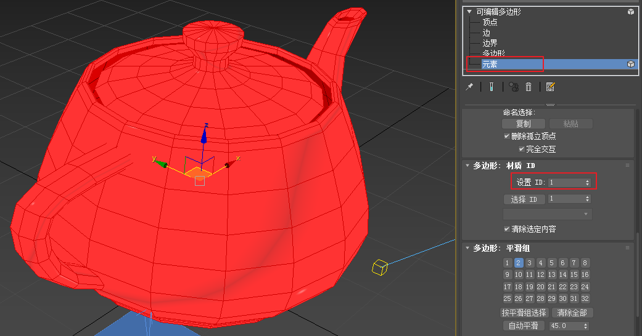This screenshot has width=642, height=336.
Task: Click the Pin Stack icon
Action: (469, 87)
